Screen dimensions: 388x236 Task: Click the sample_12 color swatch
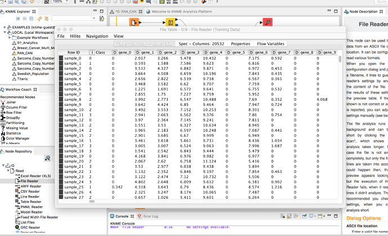pos(61,120)
